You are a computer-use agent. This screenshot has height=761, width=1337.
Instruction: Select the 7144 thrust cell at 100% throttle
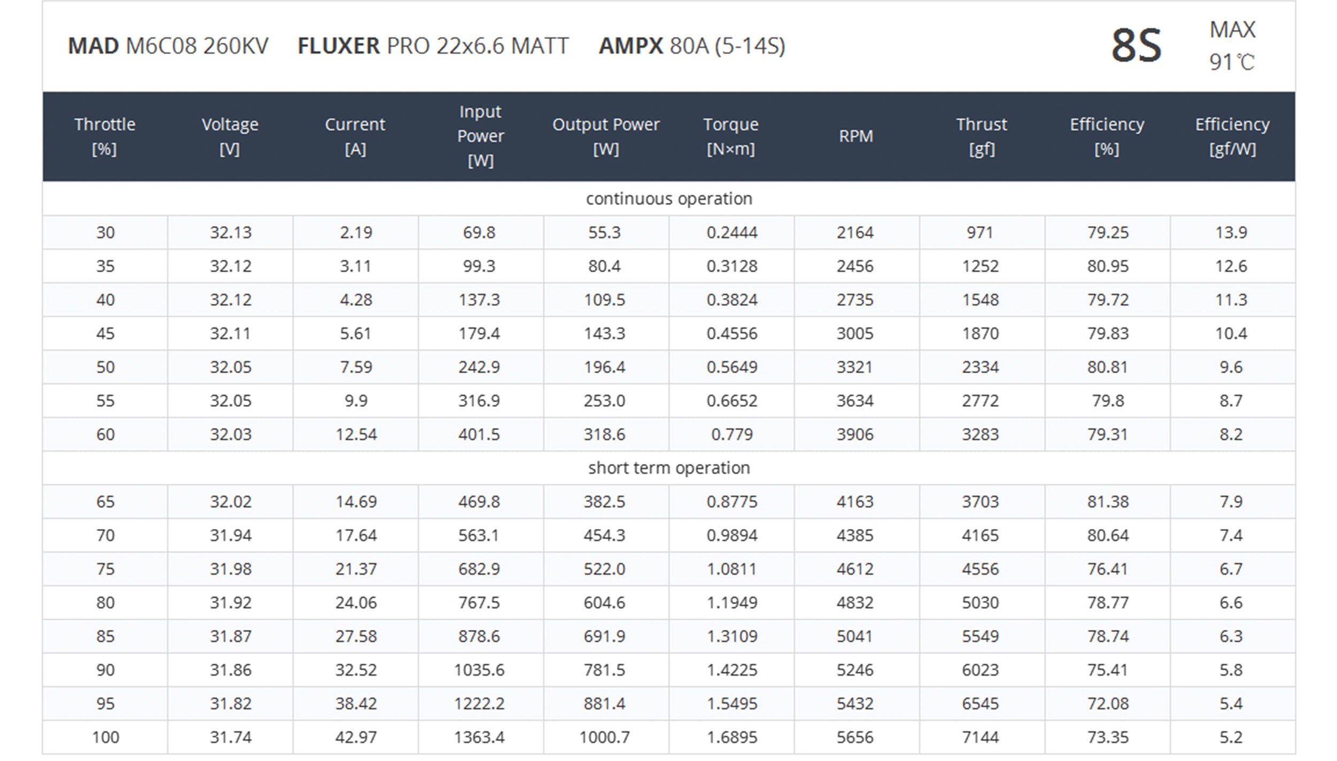tap(980, 737)
